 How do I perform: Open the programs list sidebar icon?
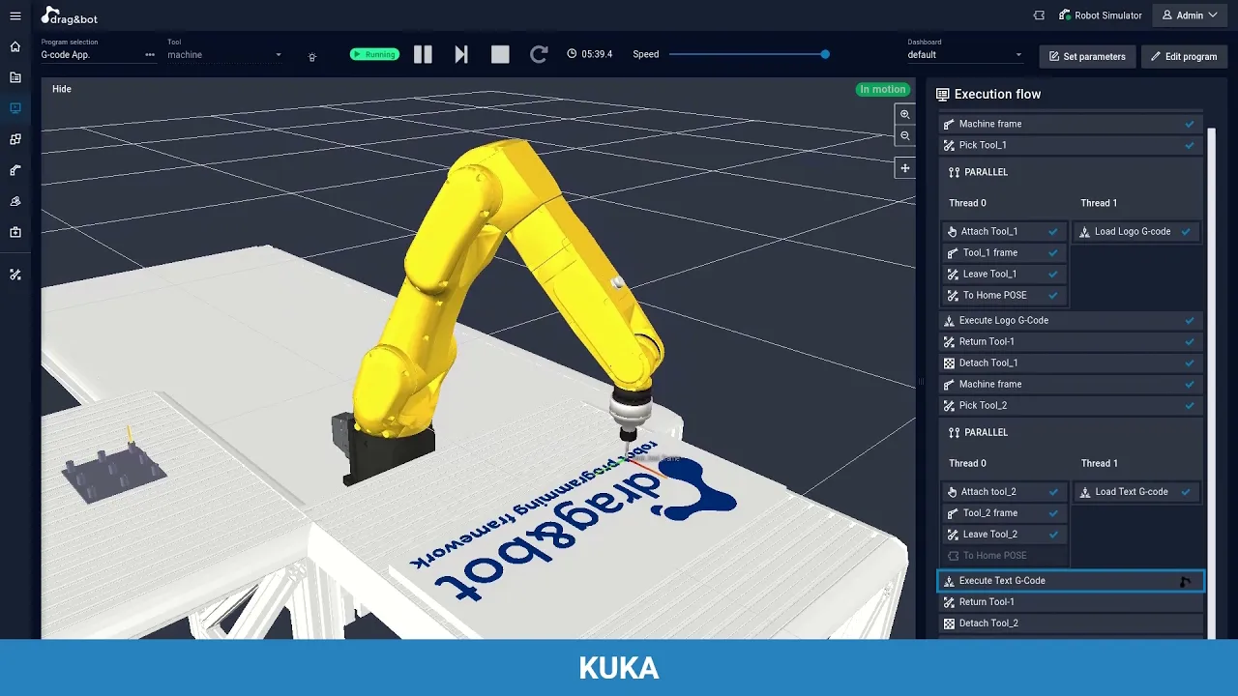[x=15, y=77]
